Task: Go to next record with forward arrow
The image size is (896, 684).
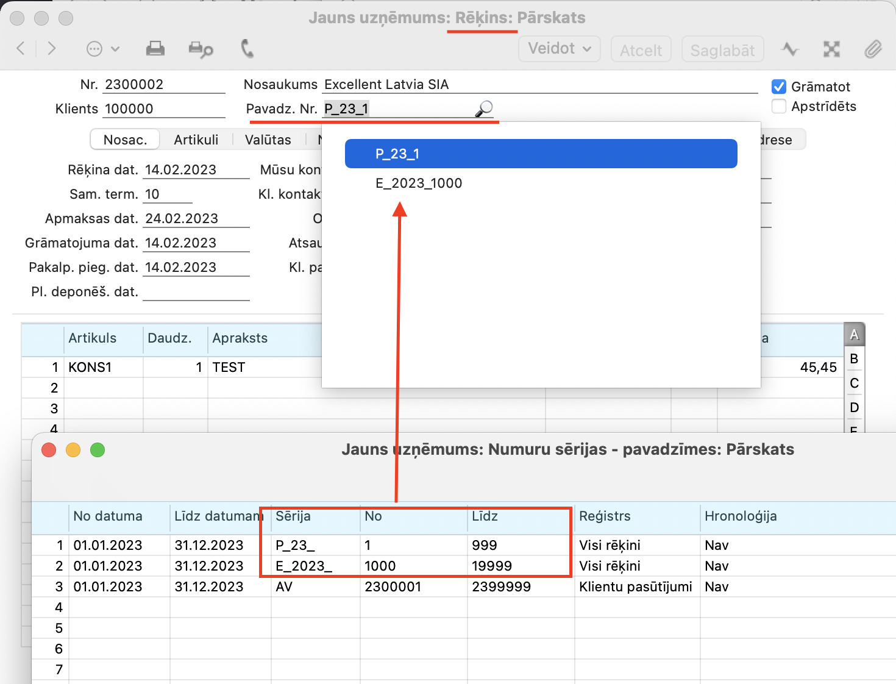Action: pos(52,49)
